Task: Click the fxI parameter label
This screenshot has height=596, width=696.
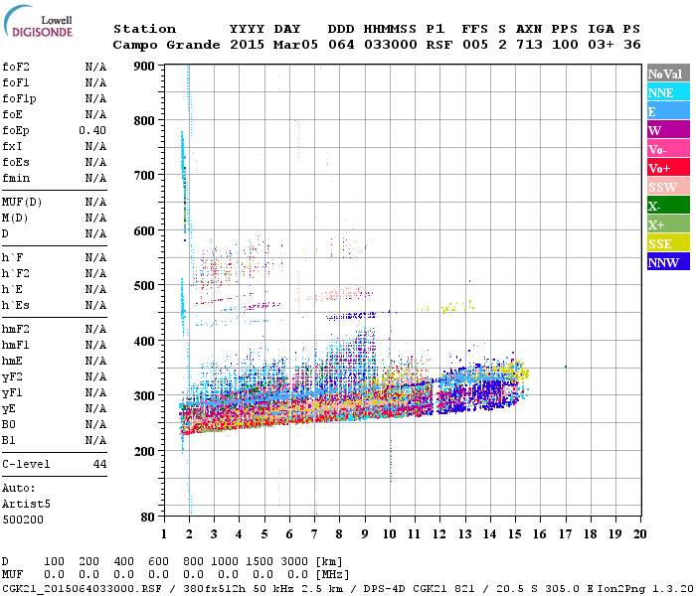Action: click(12, 146)
